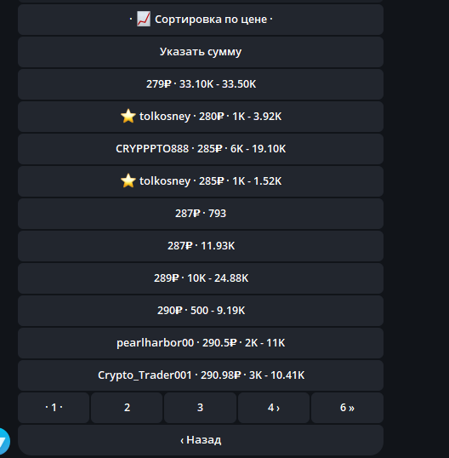The image size is (449, 458).
Task: Click star icon on tolkosney 280₽ offer
Action: tap(128, 117)
